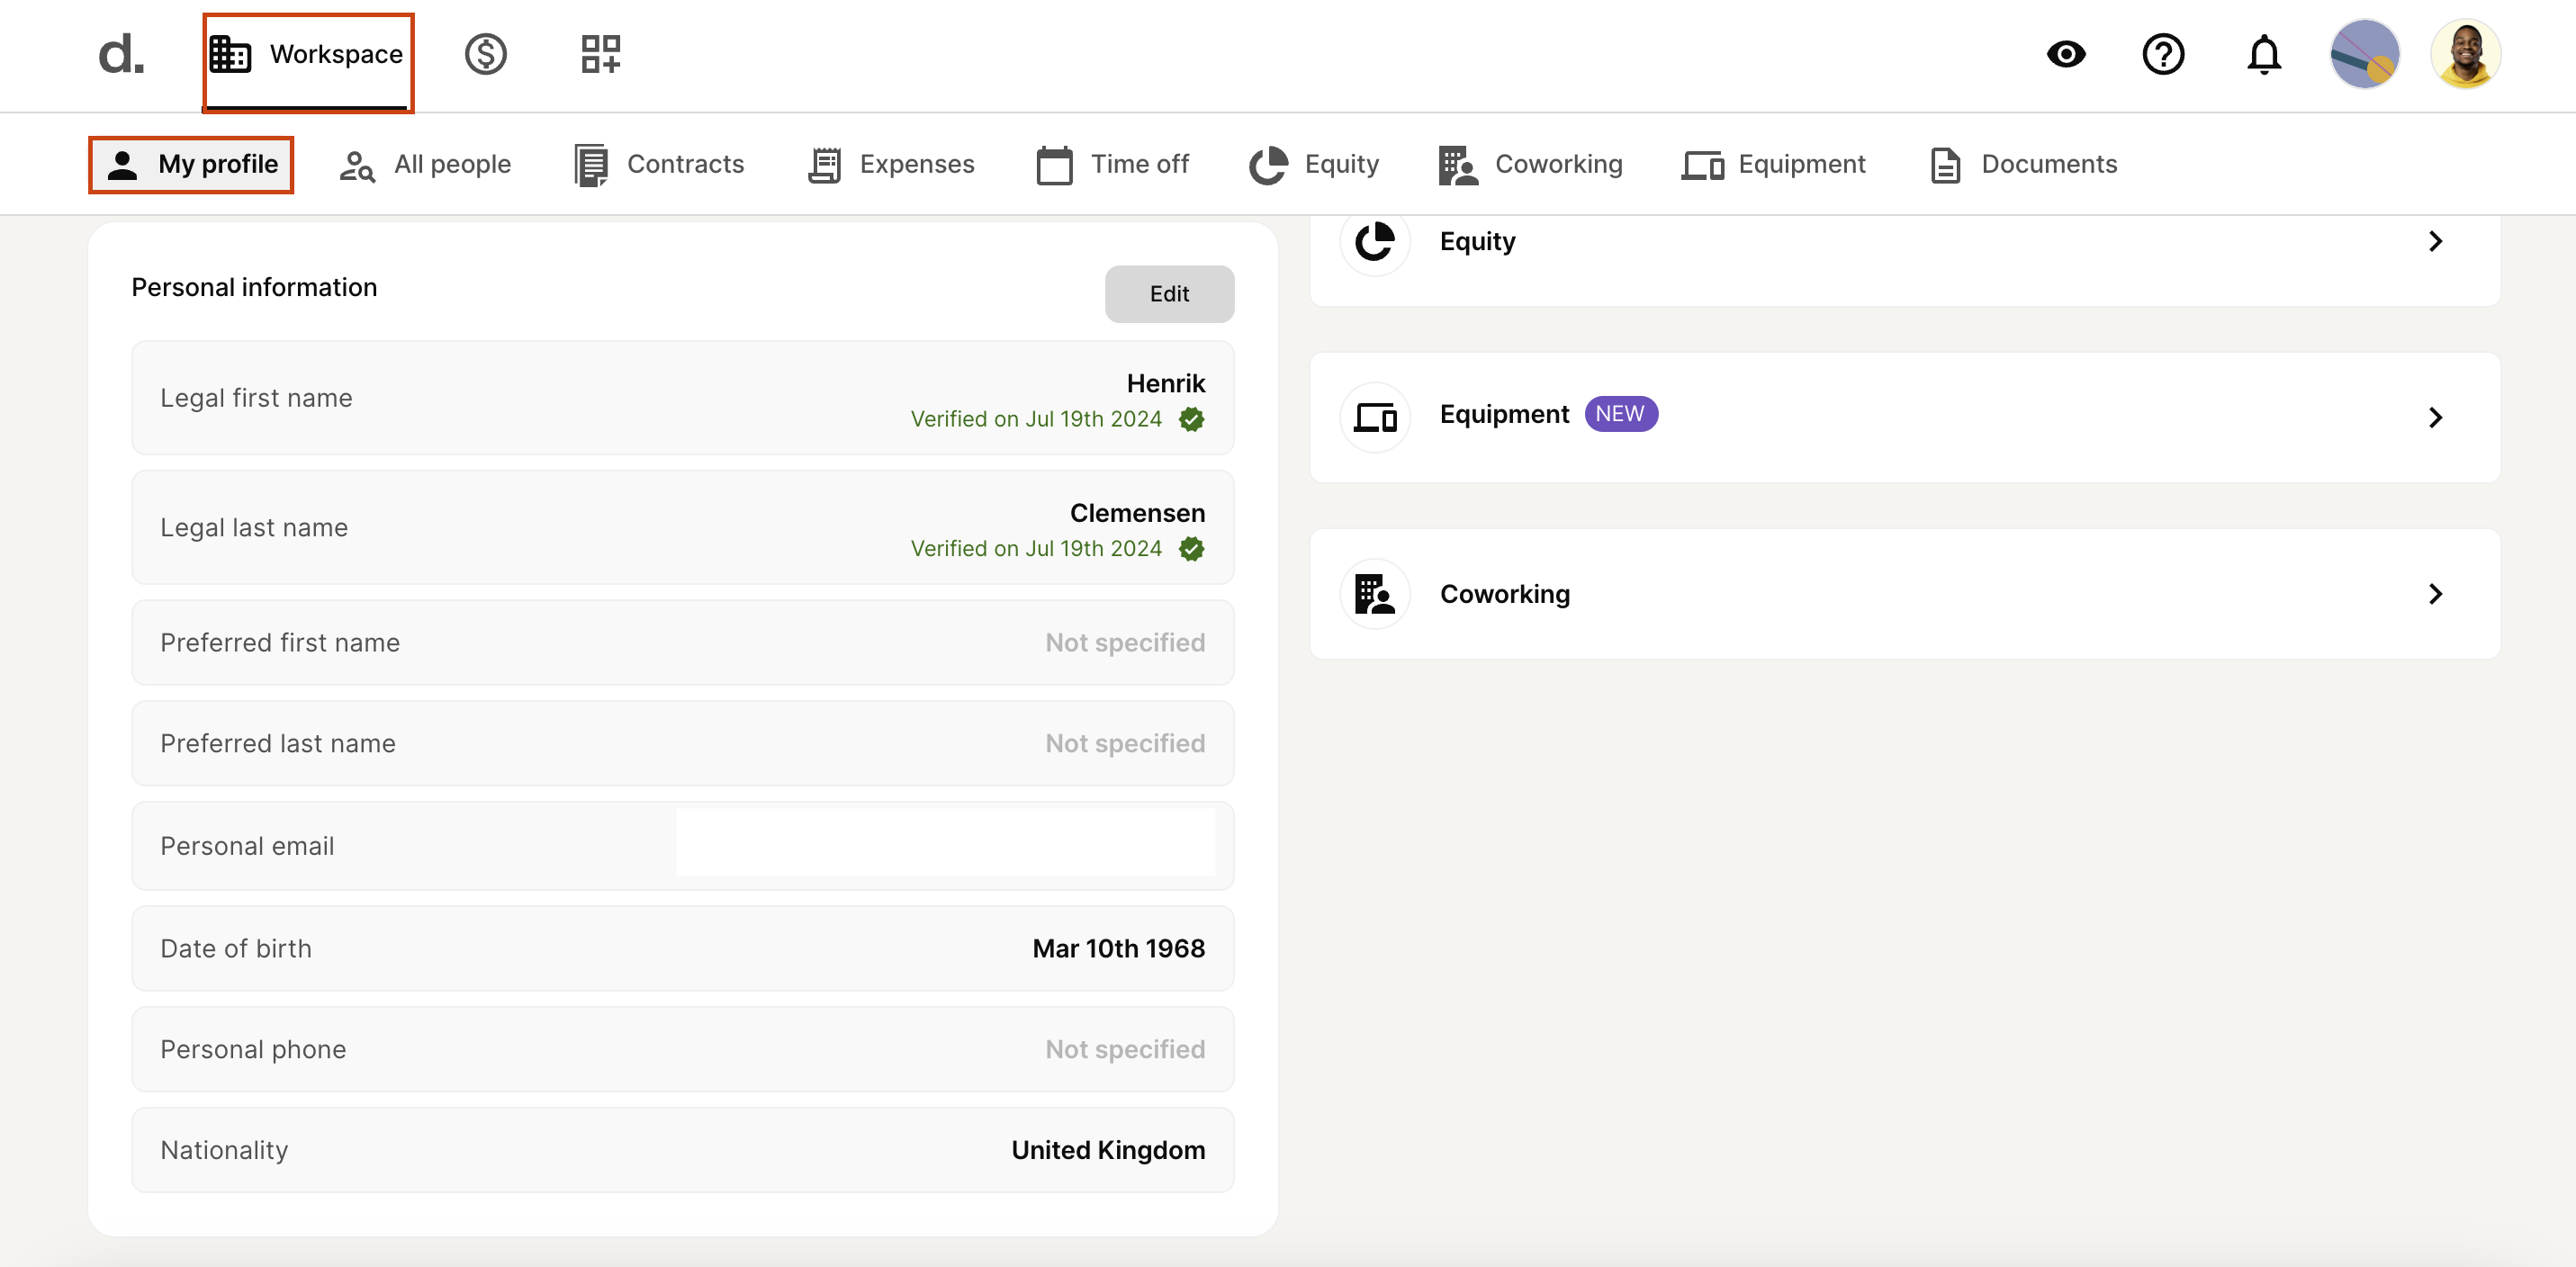Click the organization avatar circle
The image size is (2576, 1267).
pyautogui.click(x=2365, y=54)
